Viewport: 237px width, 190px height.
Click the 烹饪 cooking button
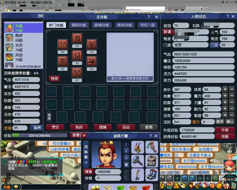click(x=55, y=127)
